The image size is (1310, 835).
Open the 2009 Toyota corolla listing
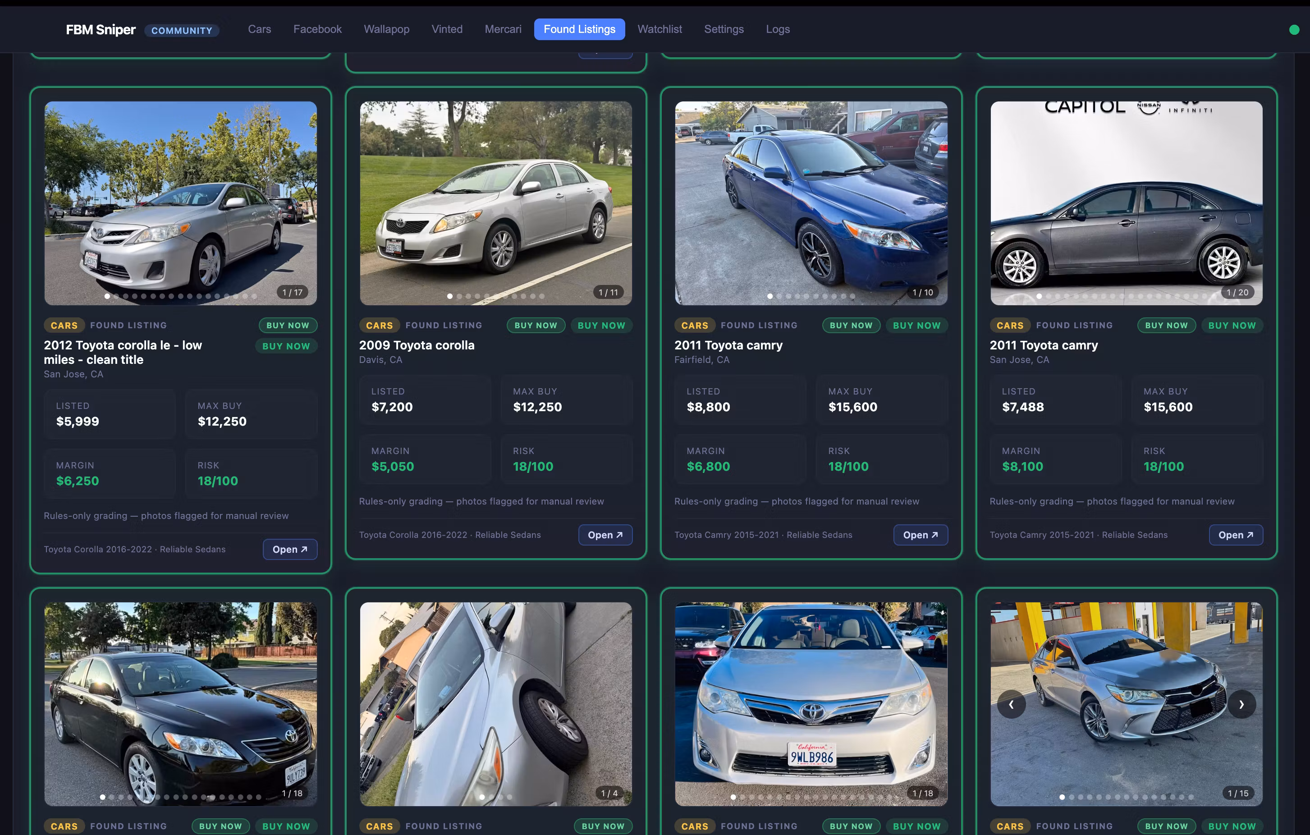coord(605,535)
